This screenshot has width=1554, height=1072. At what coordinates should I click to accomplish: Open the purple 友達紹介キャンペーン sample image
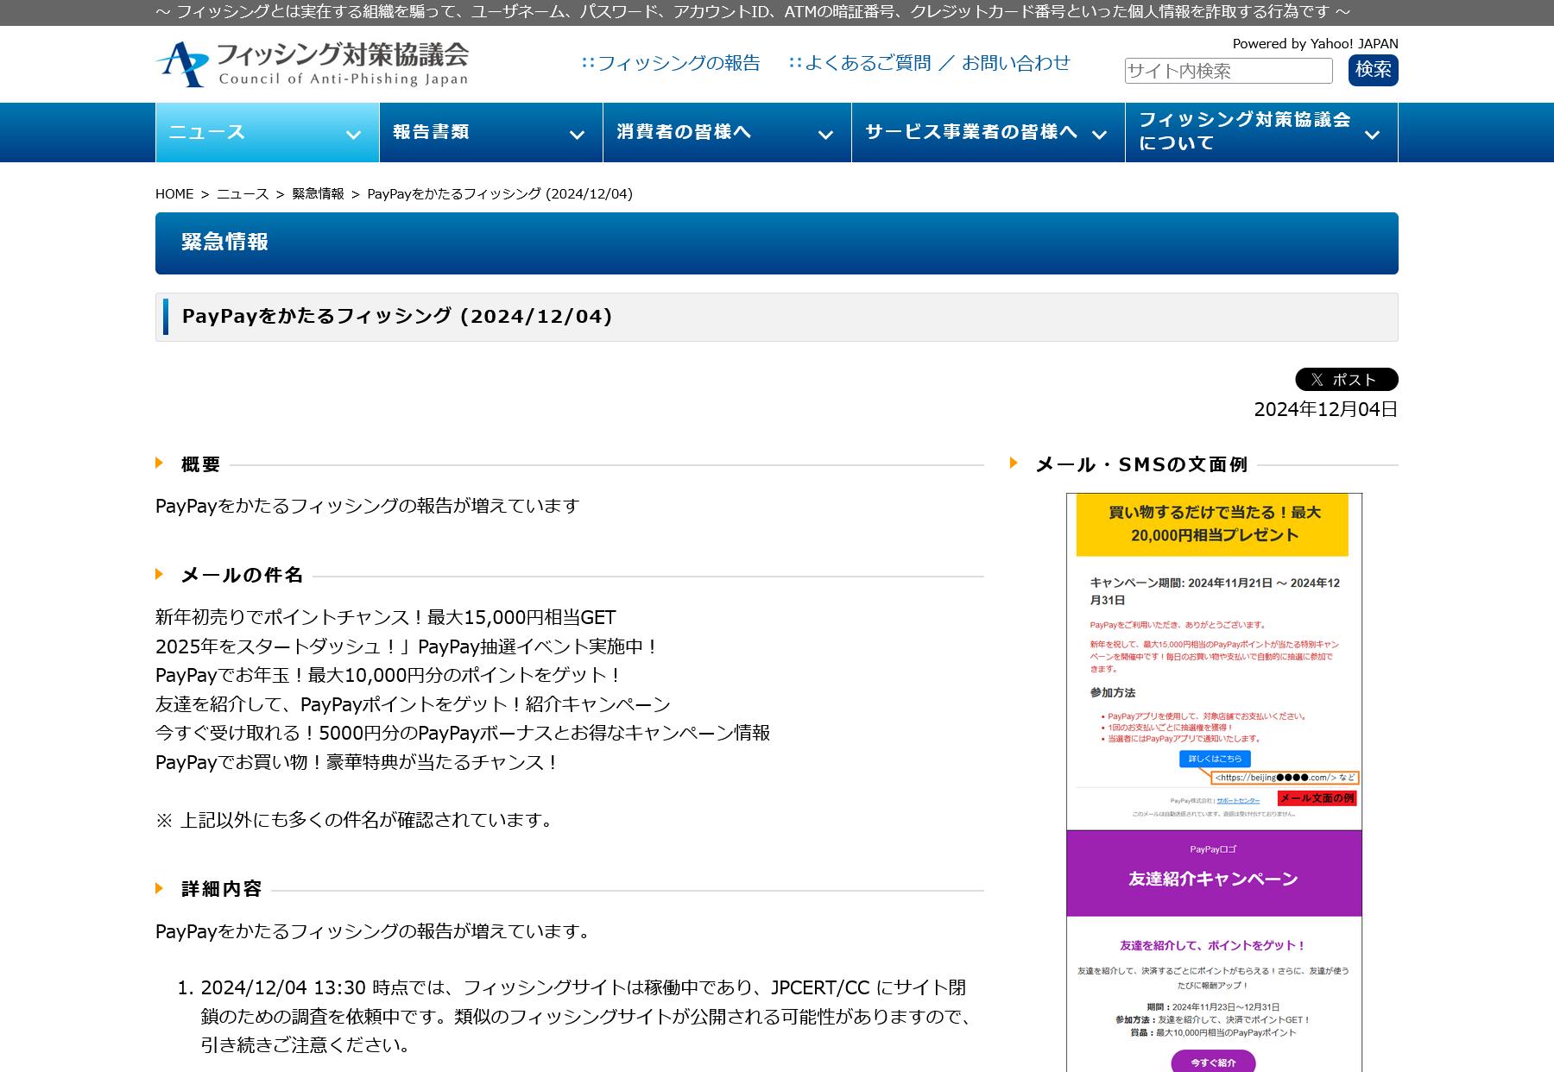[1214, 951]
